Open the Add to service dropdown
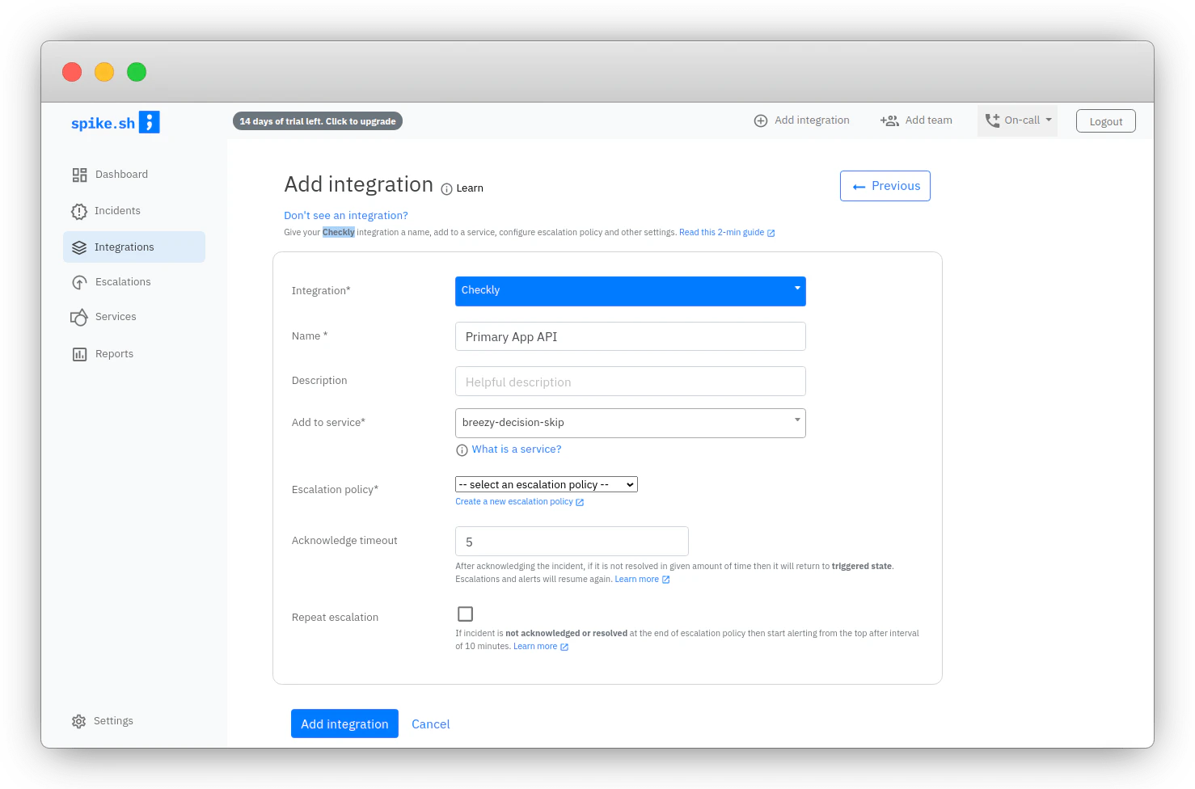Image resolution: width=1195 pixels, height=789 pixels. click(x=631, y=423)
